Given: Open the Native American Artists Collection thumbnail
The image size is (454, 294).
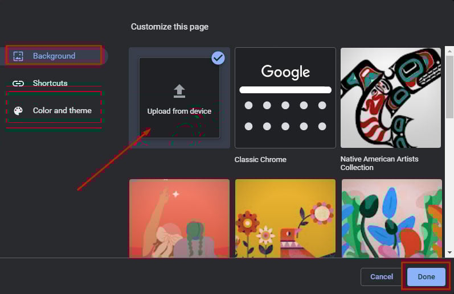Looking at the screenshot, I should [x=391, y=98].
